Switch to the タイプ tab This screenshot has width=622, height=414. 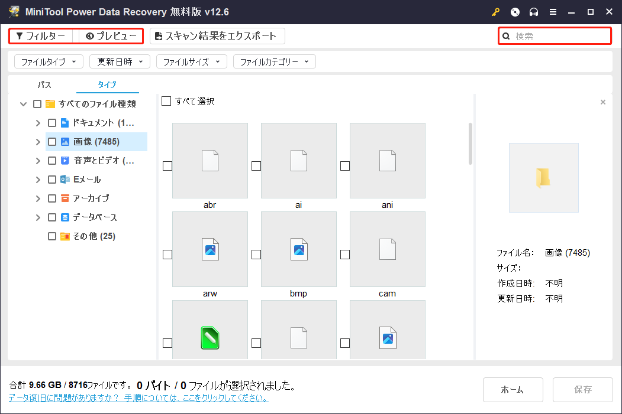[x=107, y=84]
